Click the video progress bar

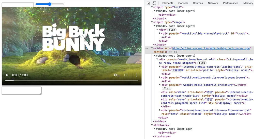pyautogui.click(x=72, y=80)
